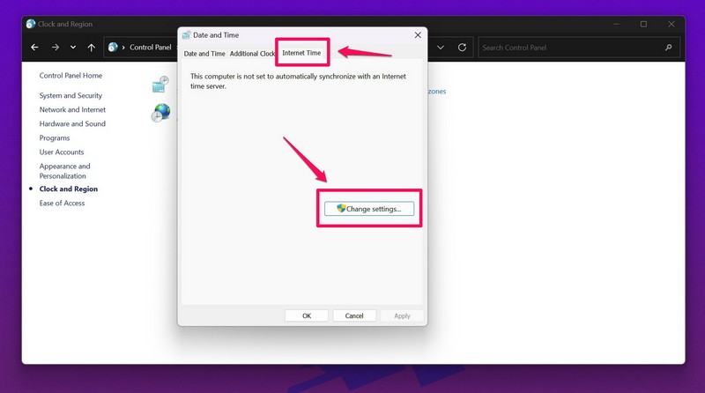Viewport: 705px width, 393px height.
Task: Open Appearance and Personalization category
Action: pos(64,171)
